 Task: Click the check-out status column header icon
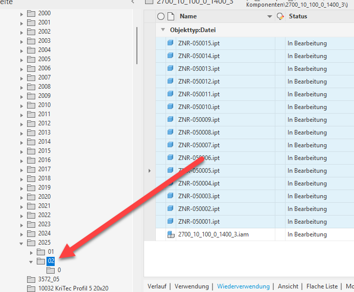point(279,17)
